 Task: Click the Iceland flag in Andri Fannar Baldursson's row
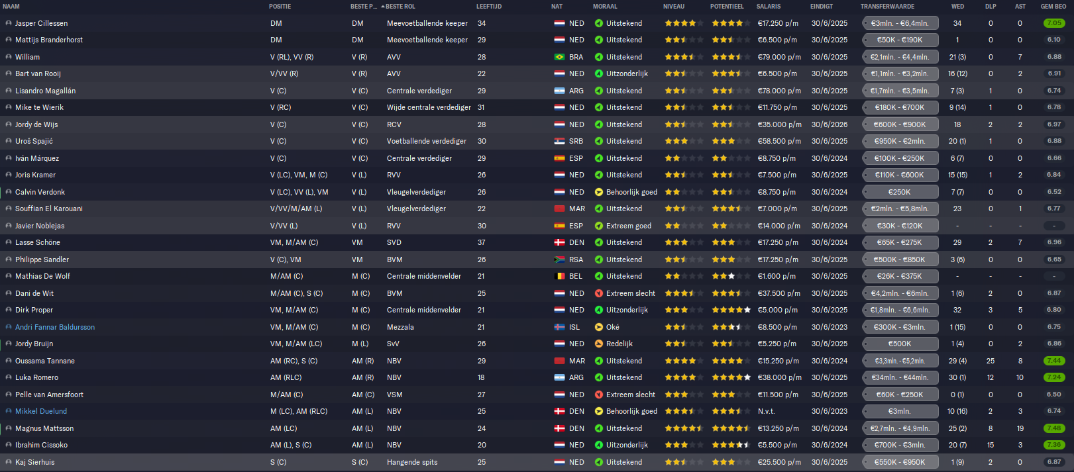coord(559,327)
